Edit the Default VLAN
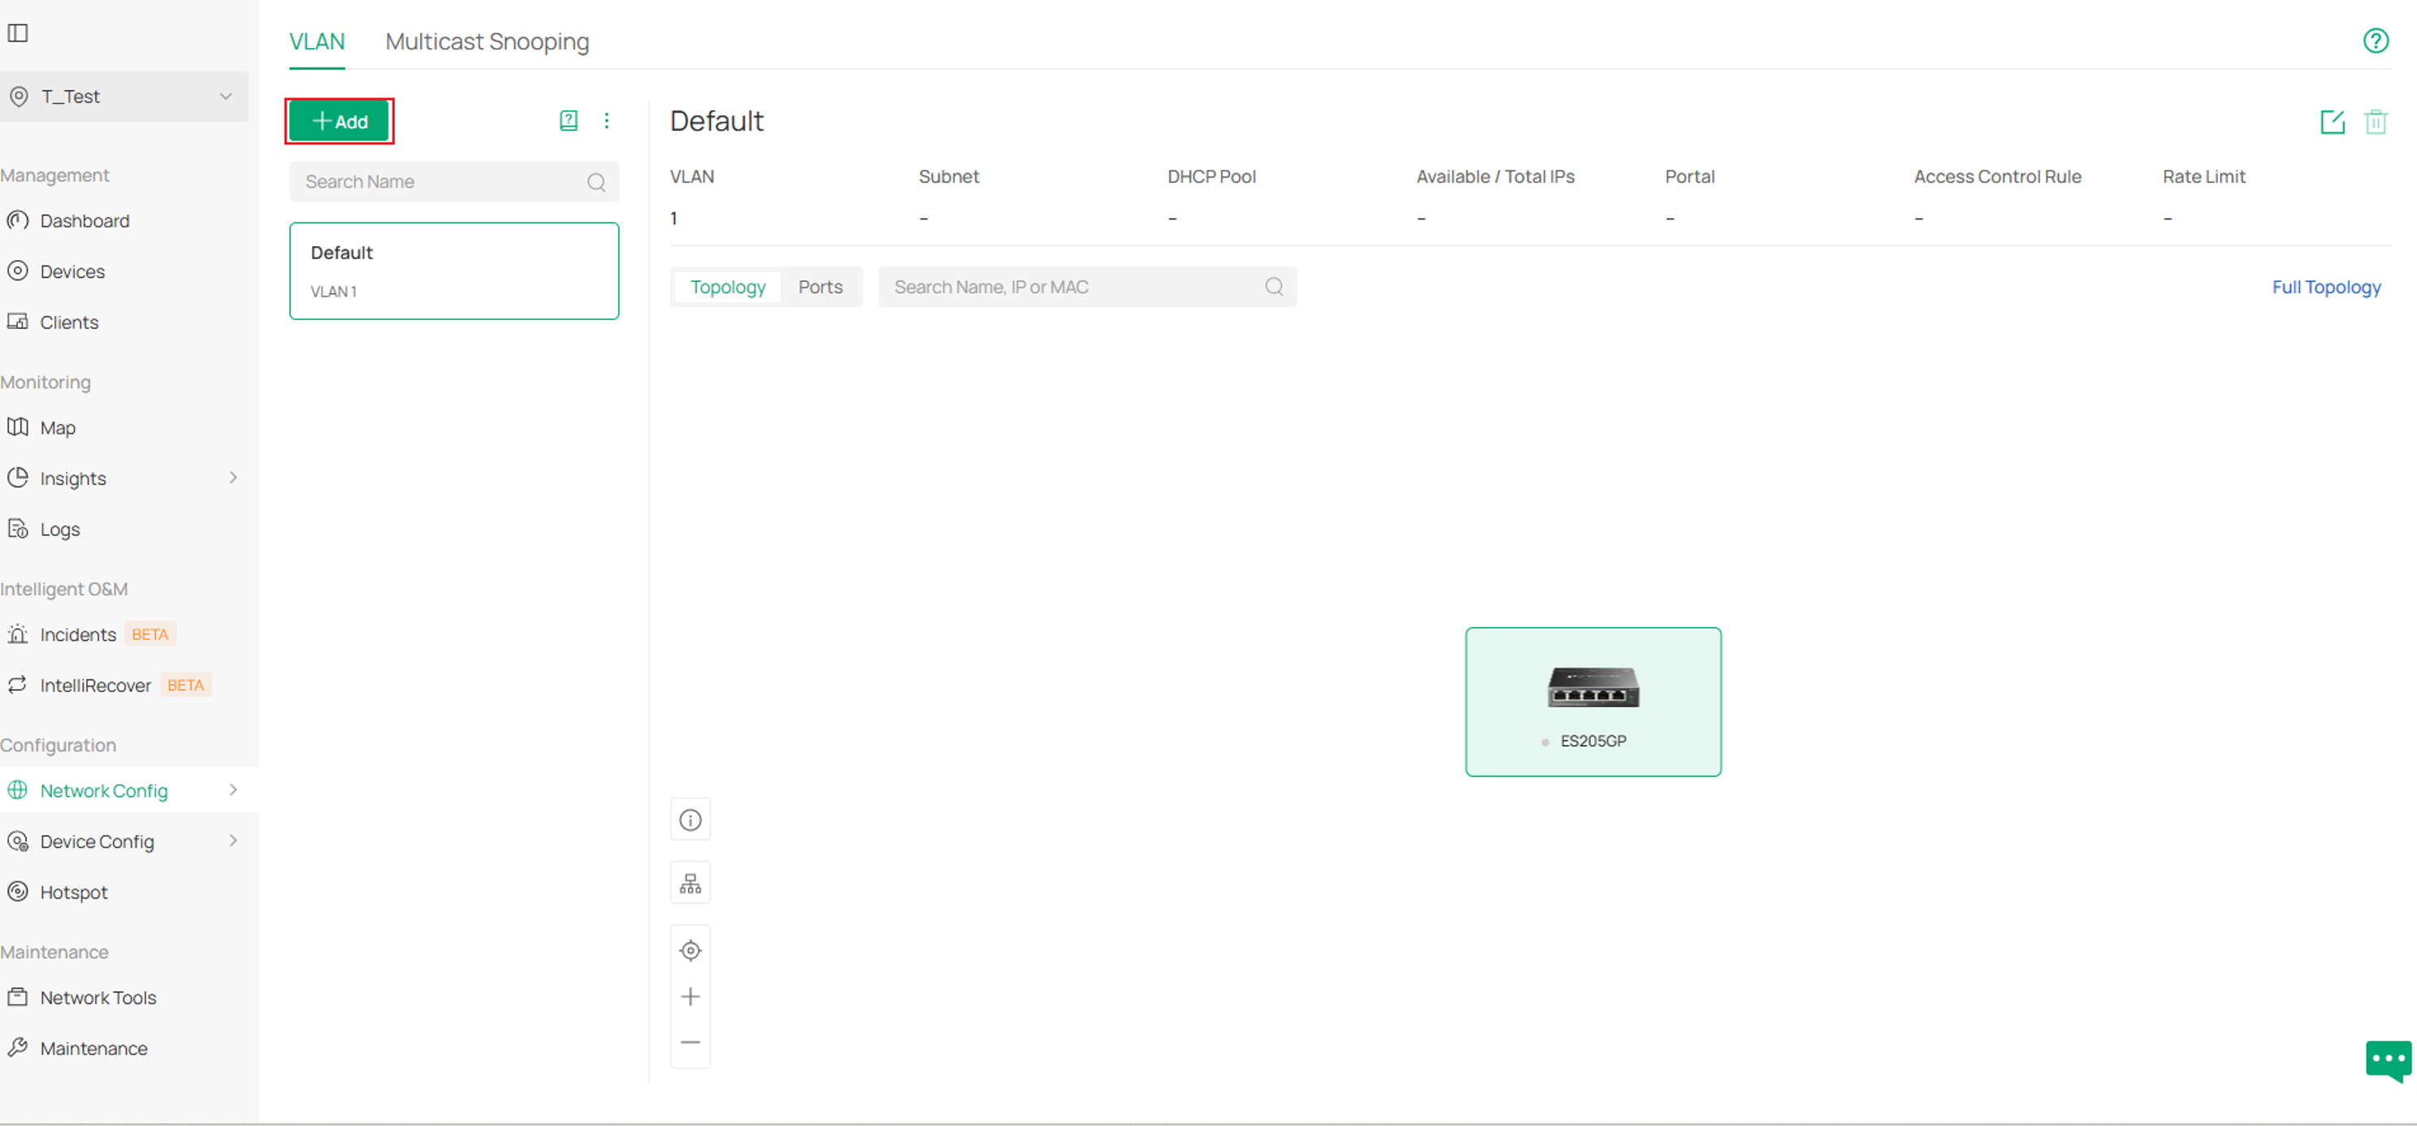Image resolution: width=2417 pixels, height=1126 pixels. click(x=2333, y=122)
